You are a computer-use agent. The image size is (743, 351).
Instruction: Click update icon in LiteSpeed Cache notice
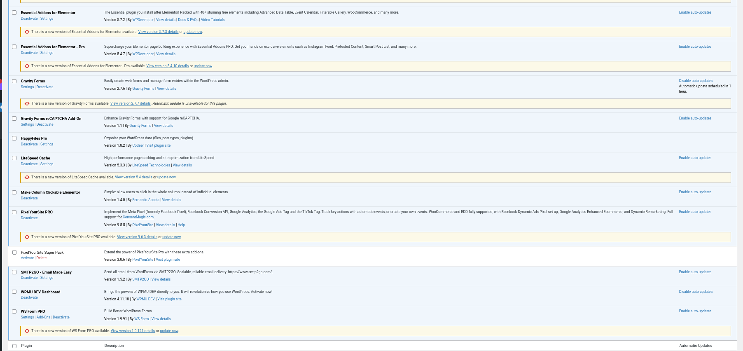point(27,177)
